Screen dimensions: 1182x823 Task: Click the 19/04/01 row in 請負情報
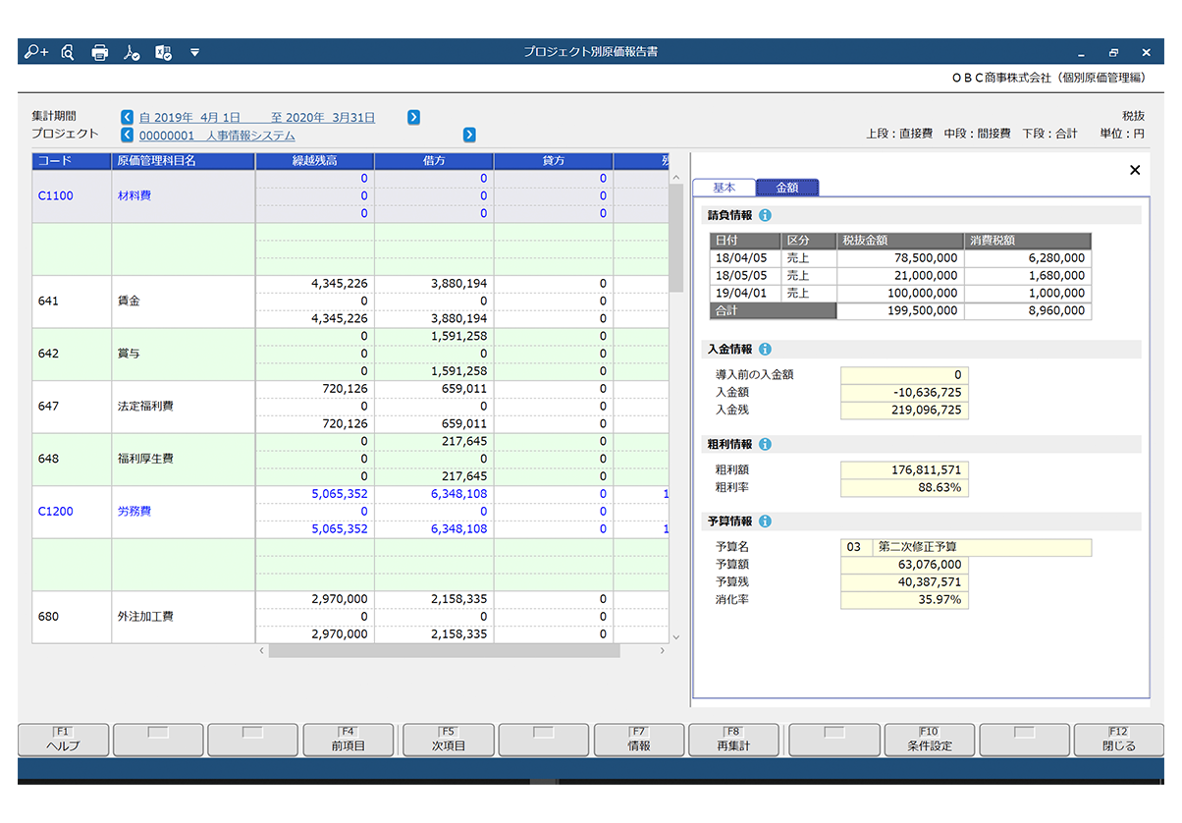900,294
